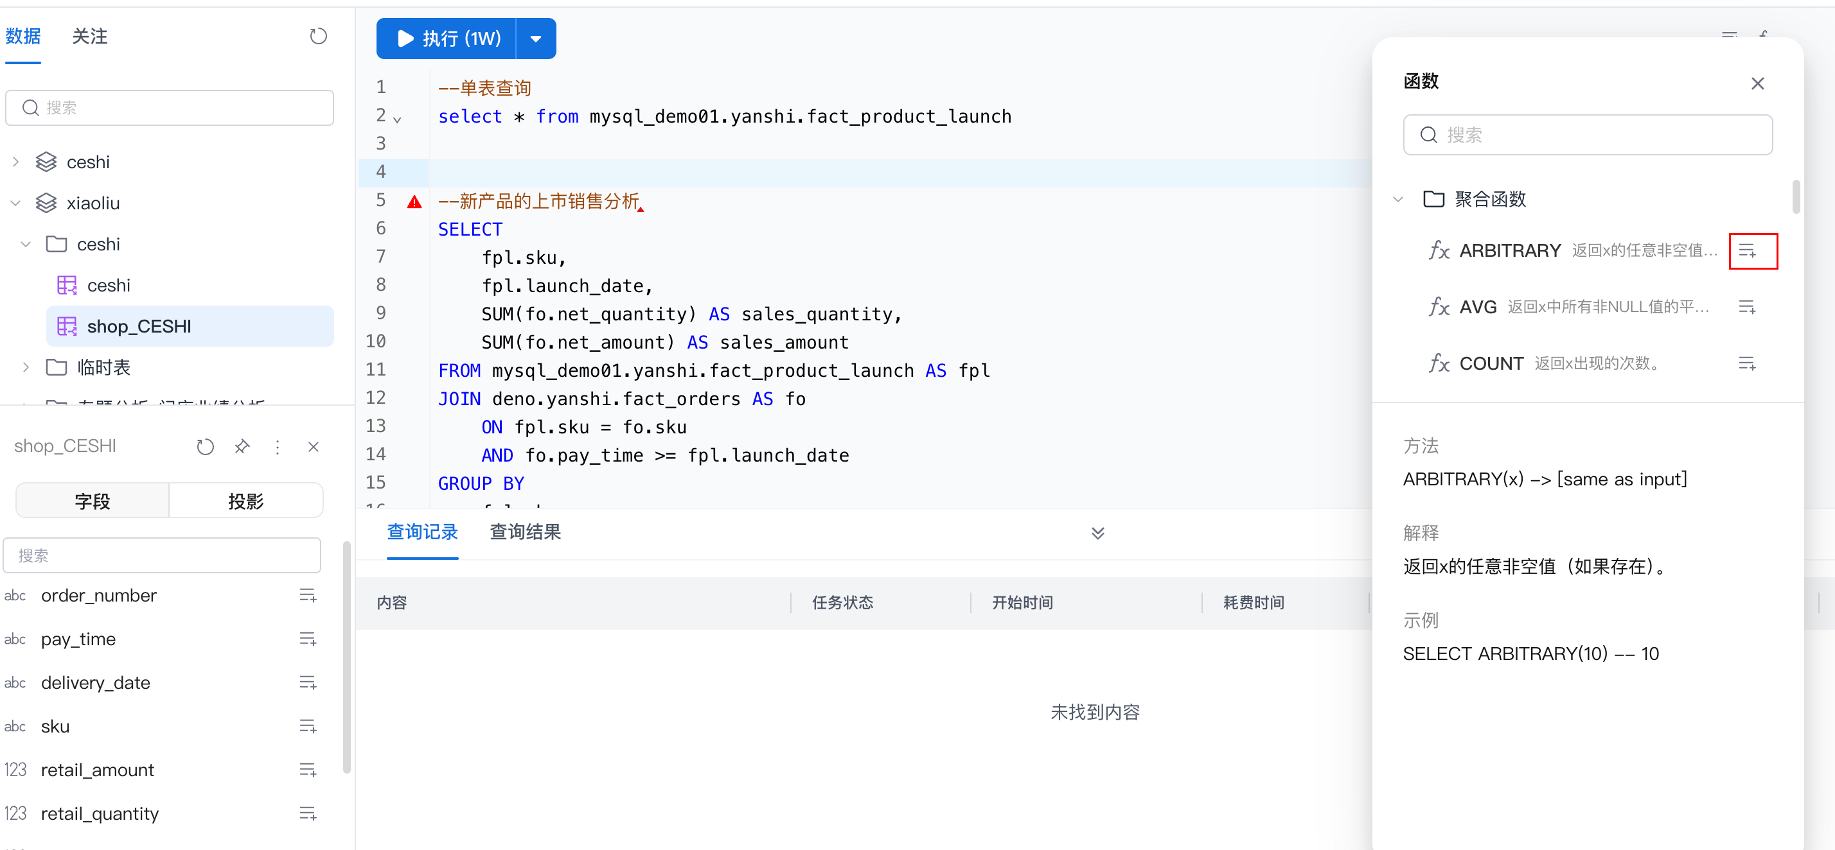Switch to 查询结果 tab
Viewport: 1835px width, 850px height.
click(x=525, y=532)
